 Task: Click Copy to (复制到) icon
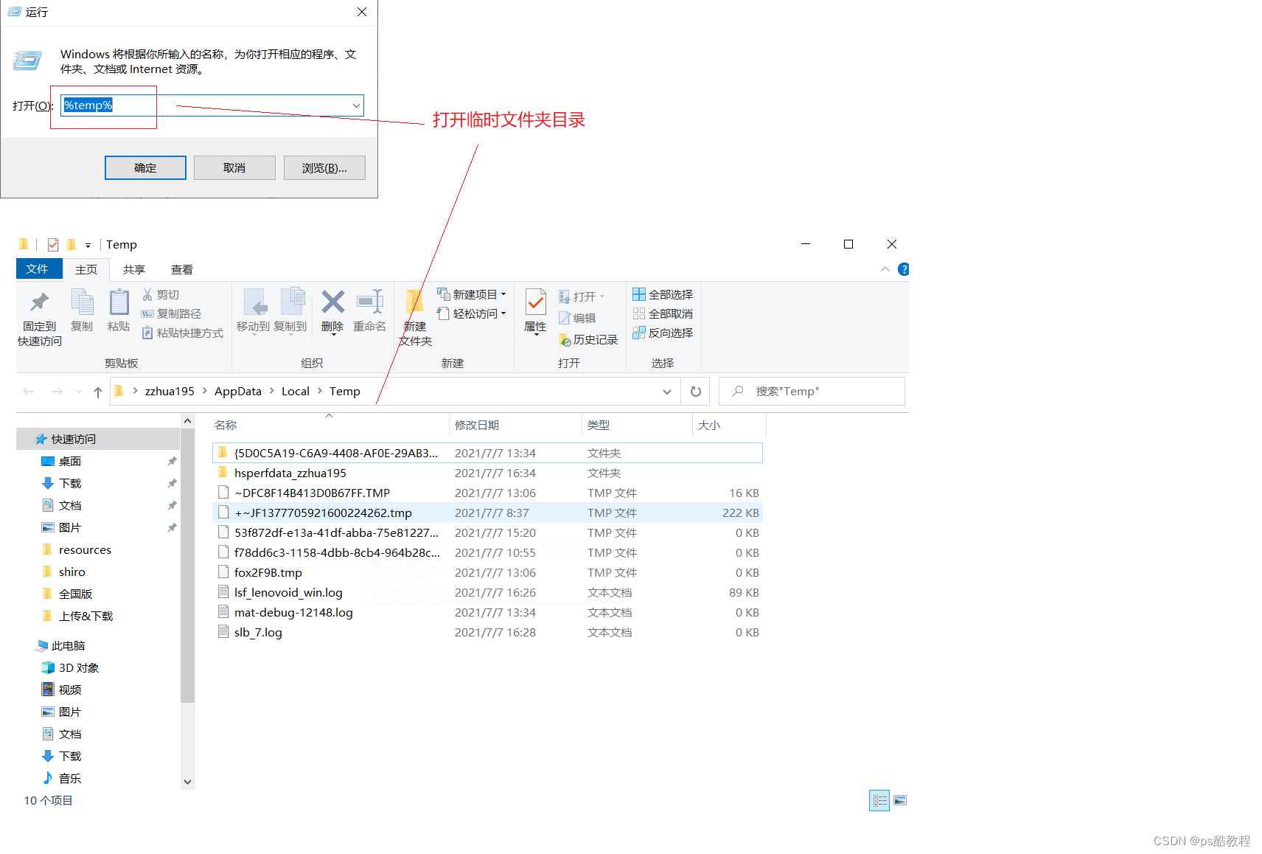292,302
